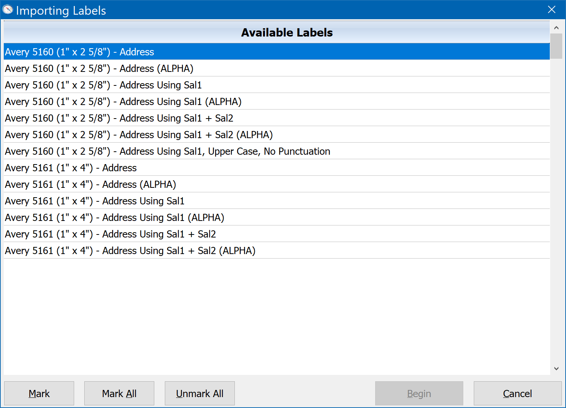The width and height of the screenshot is (566, 408).
Task: Click the scrollbar up arrow
Action: [x=556, y=27]
